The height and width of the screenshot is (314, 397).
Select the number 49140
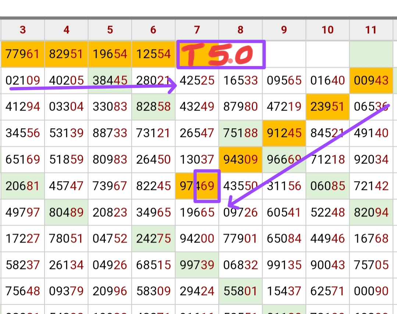click(371, 133)
